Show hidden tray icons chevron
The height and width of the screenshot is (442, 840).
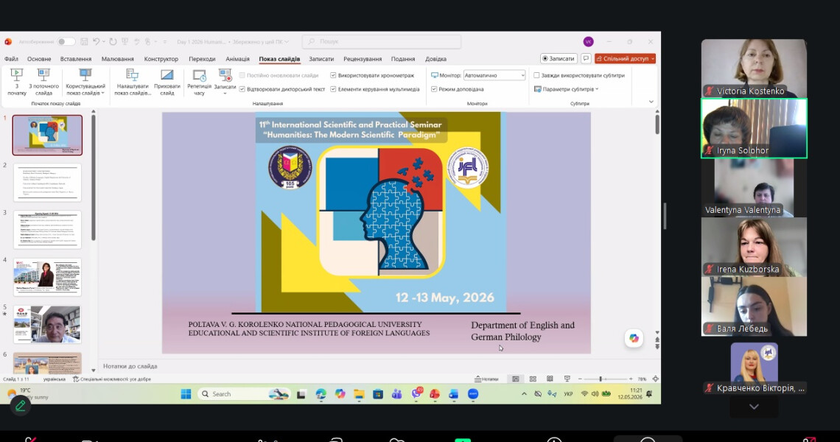524,394
